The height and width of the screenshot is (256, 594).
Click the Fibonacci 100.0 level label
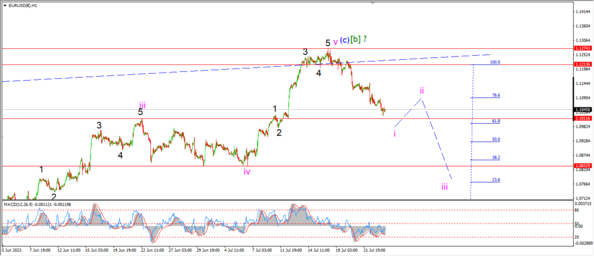pyautogui.click(x=495, y=62)
